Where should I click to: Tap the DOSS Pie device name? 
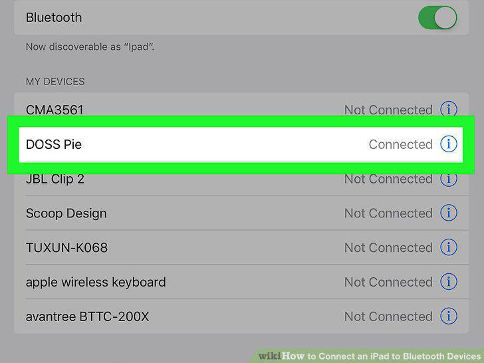click(x=54, y=144)
